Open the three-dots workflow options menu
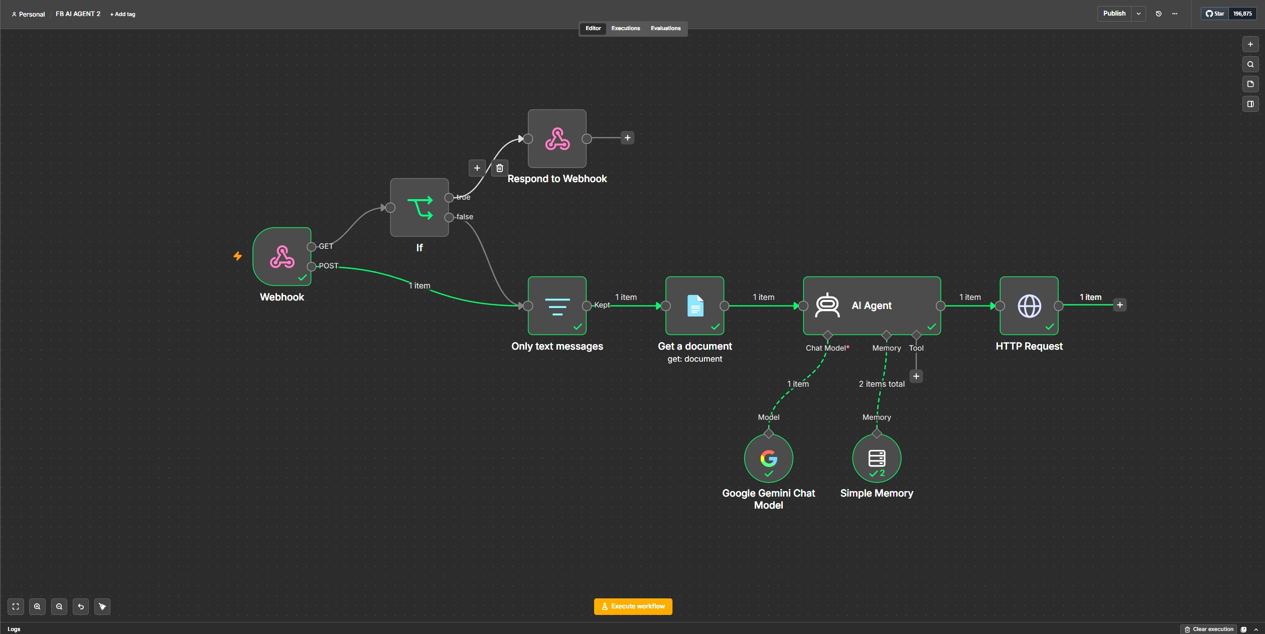Viewport: 1265px width, 634px height. (1175, 14)
